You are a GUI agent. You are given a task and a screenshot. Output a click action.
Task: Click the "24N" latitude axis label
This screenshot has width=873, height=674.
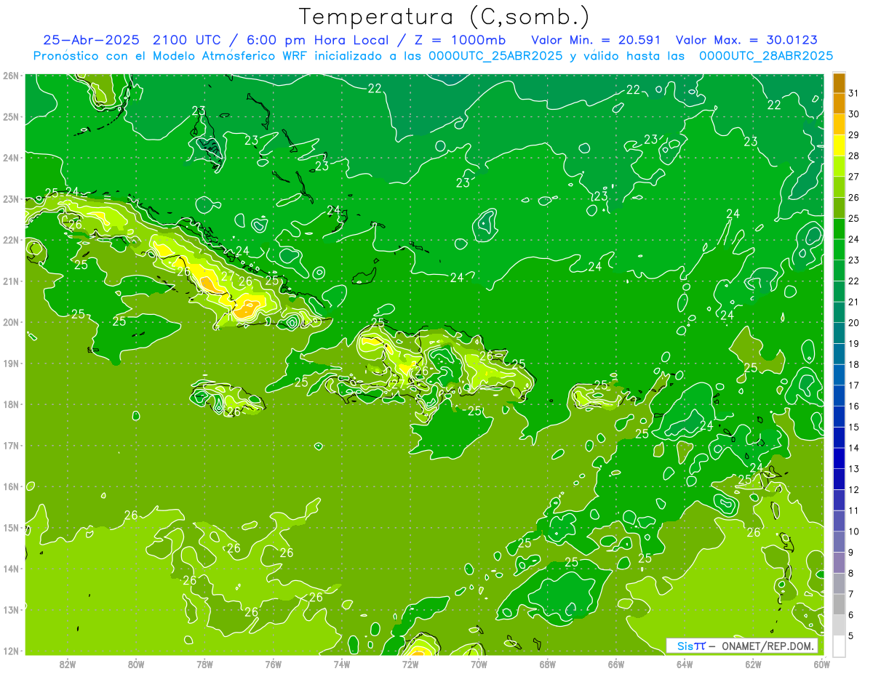10,158
